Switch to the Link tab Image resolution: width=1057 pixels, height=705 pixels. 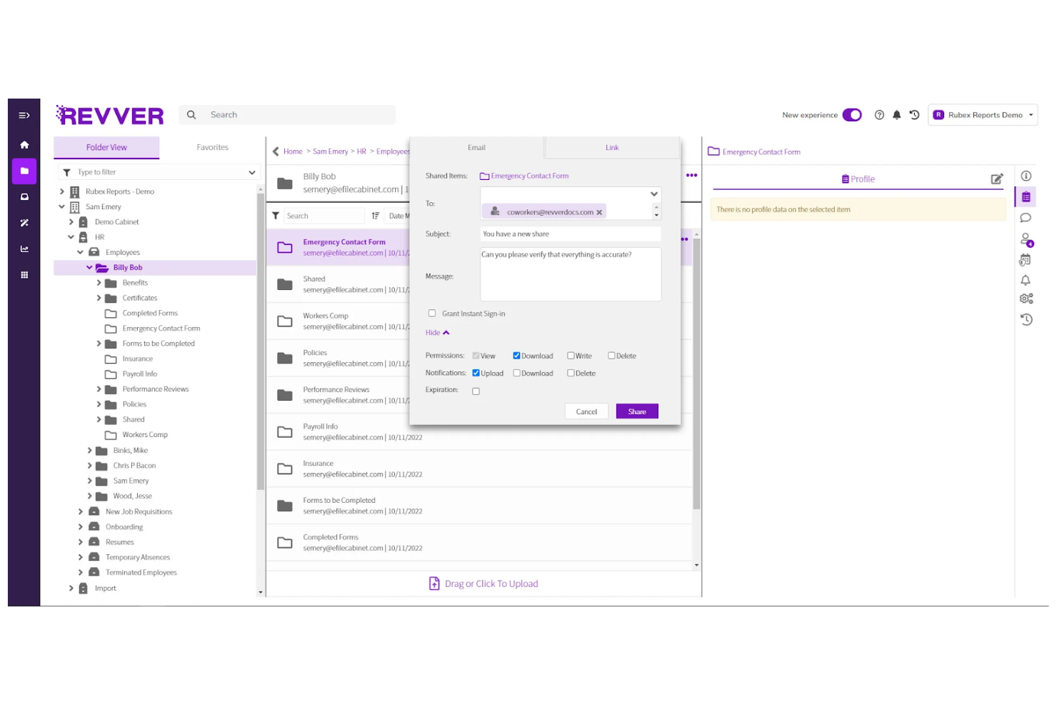pos(611,147)
